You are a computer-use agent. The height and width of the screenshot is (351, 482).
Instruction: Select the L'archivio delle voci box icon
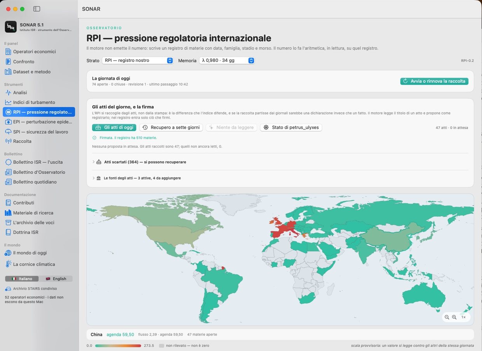tap(8, 222)
